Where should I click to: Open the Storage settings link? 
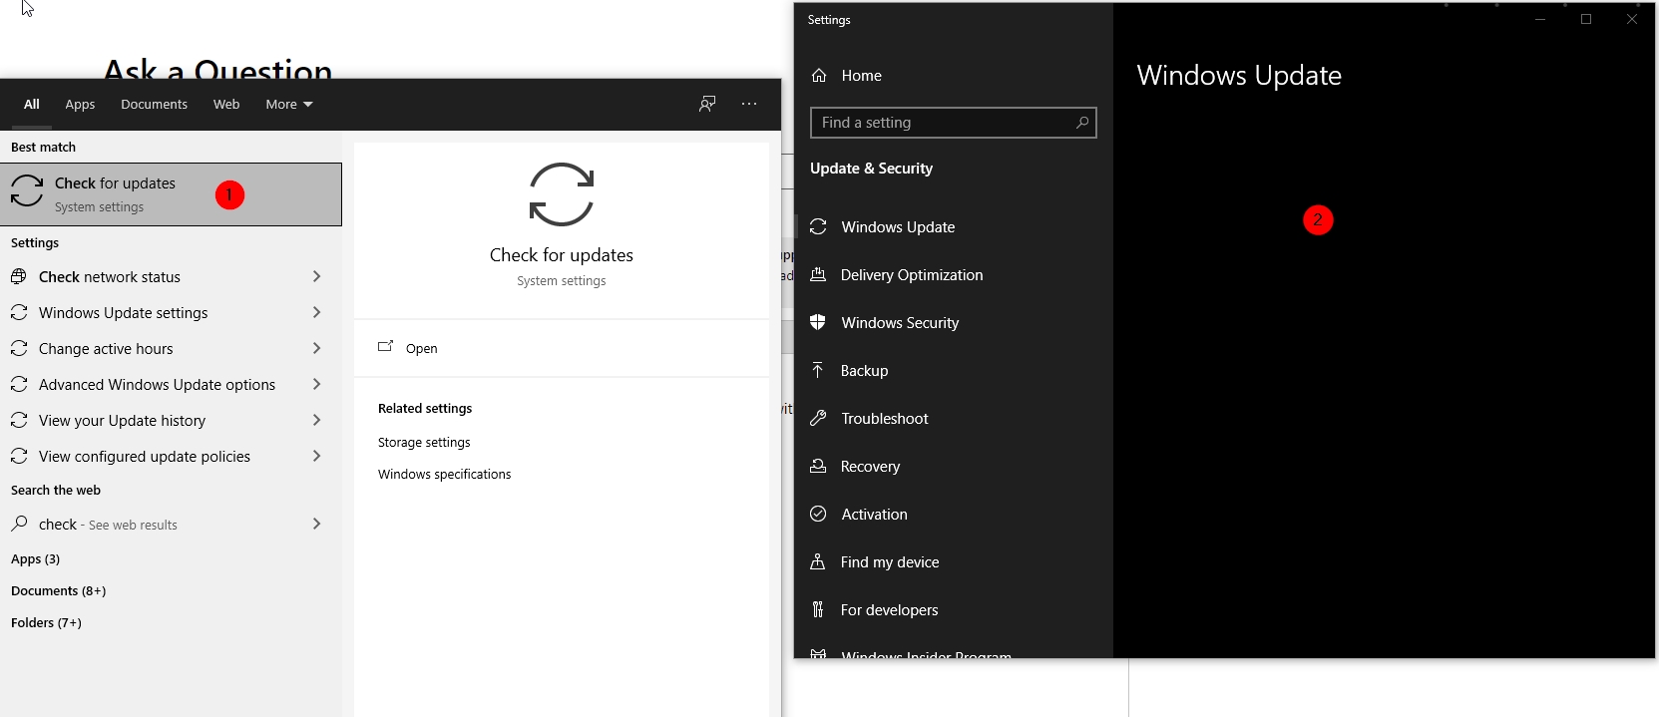click(x=424, y=442)
